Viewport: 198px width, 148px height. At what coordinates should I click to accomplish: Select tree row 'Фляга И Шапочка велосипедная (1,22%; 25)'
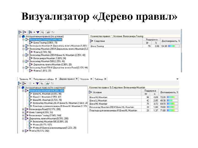[54, 128]
